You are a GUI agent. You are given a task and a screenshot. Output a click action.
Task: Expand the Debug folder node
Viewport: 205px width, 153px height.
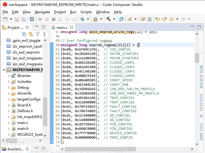point(9,88)
